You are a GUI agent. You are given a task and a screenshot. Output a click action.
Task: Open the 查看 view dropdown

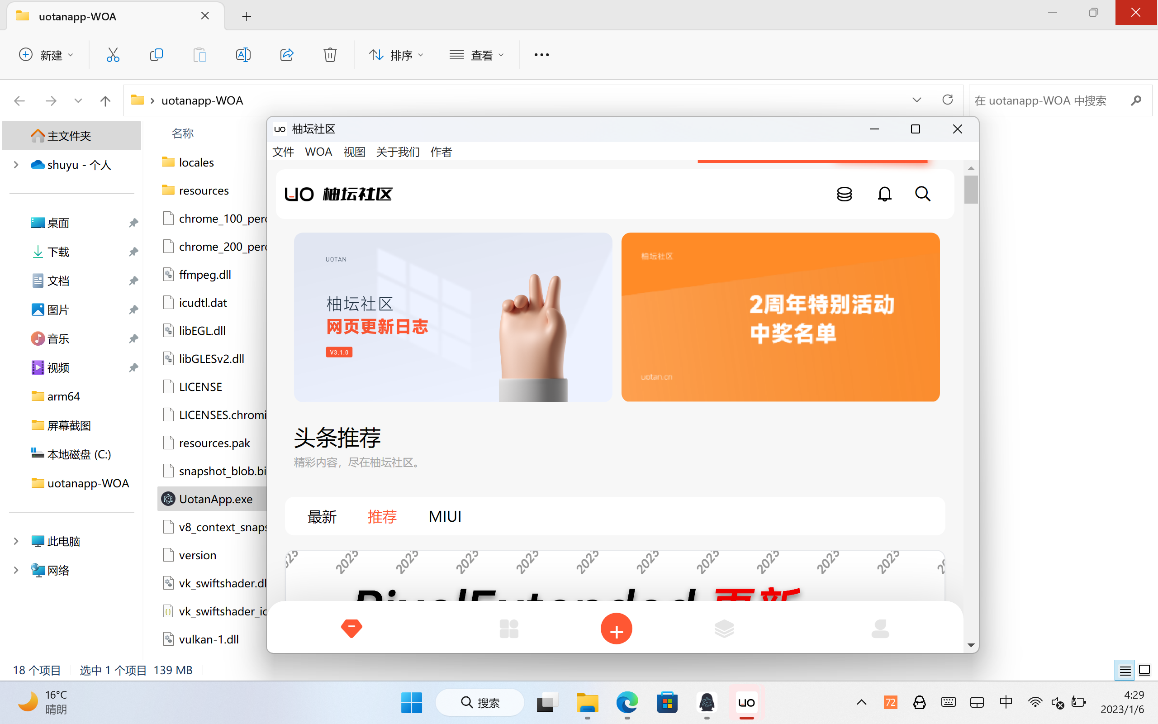point(477,55)
